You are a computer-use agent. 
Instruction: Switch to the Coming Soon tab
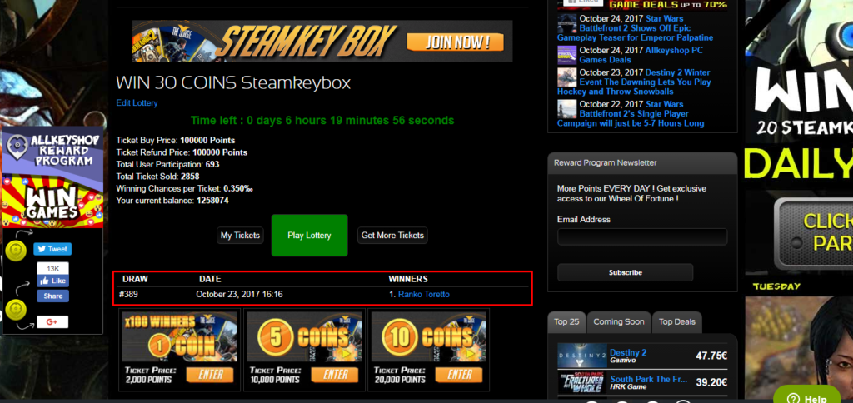(x=618, y=321)
